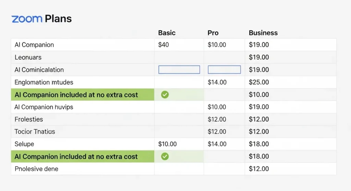Select the $25.00 Business price cell

coord(259,82)
